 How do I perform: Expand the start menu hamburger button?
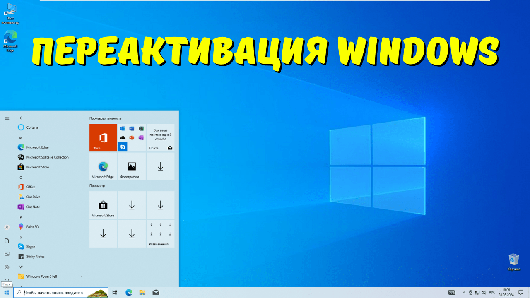[x=7, y=118]
